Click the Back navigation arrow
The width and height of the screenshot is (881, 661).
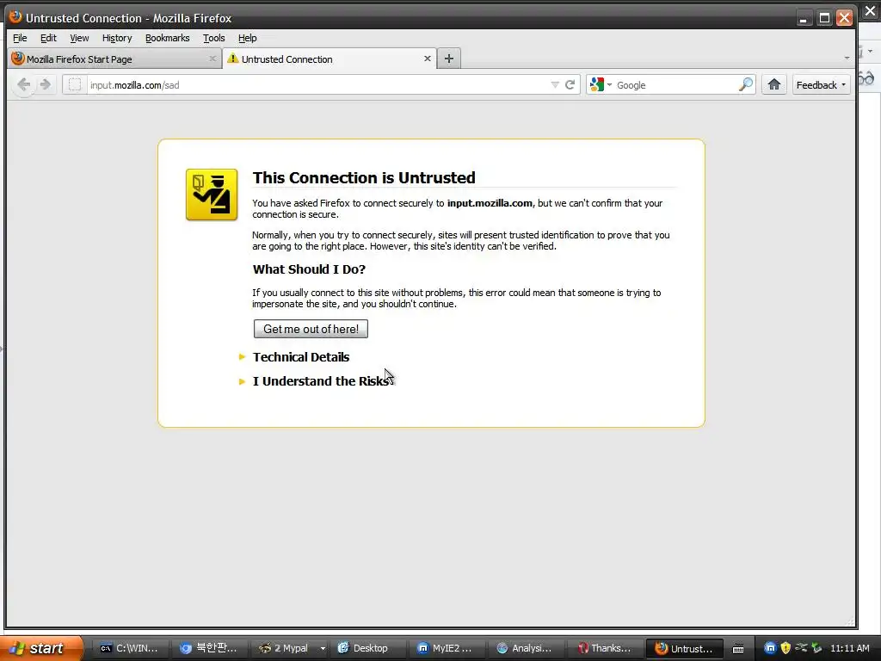pos(23,85)
